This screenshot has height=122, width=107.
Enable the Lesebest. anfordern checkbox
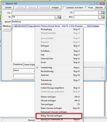coord(64,7)
